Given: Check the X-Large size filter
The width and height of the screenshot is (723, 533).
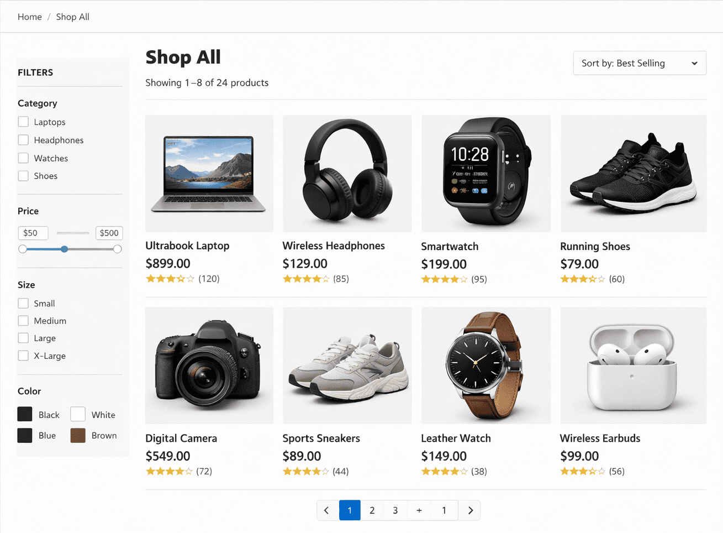Looking at the screenshot, I should point(23,356).
